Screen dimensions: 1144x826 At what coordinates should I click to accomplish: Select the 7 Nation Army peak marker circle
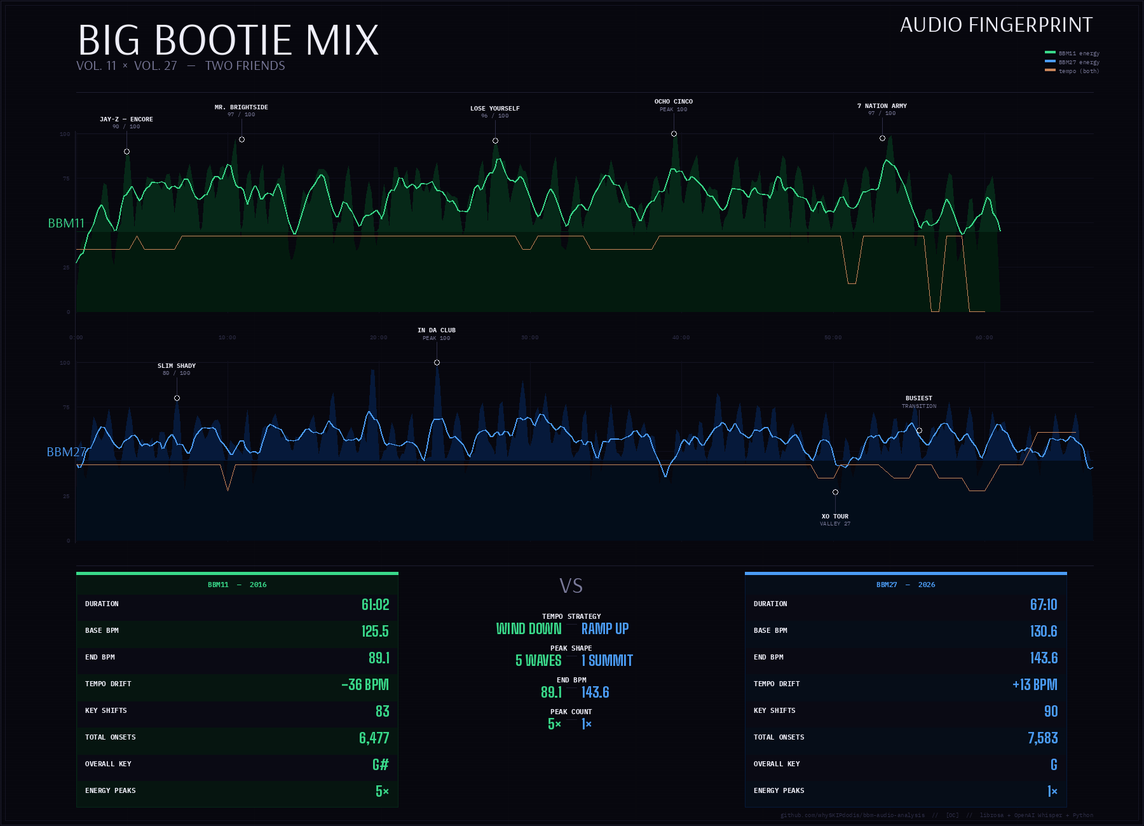(x=883, y=138)
